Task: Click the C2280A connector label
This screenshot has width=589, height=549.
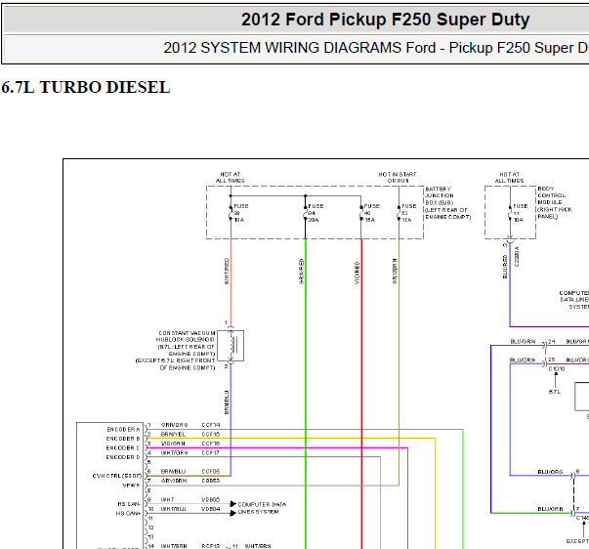Action: (x=517, y=256)
